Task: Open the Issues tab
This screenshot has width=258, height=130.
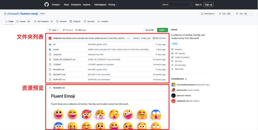Action: 23,21
